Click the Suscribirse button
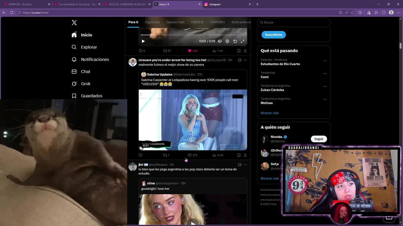Screen dimensions: 403x226 click(x=274, y=35)
